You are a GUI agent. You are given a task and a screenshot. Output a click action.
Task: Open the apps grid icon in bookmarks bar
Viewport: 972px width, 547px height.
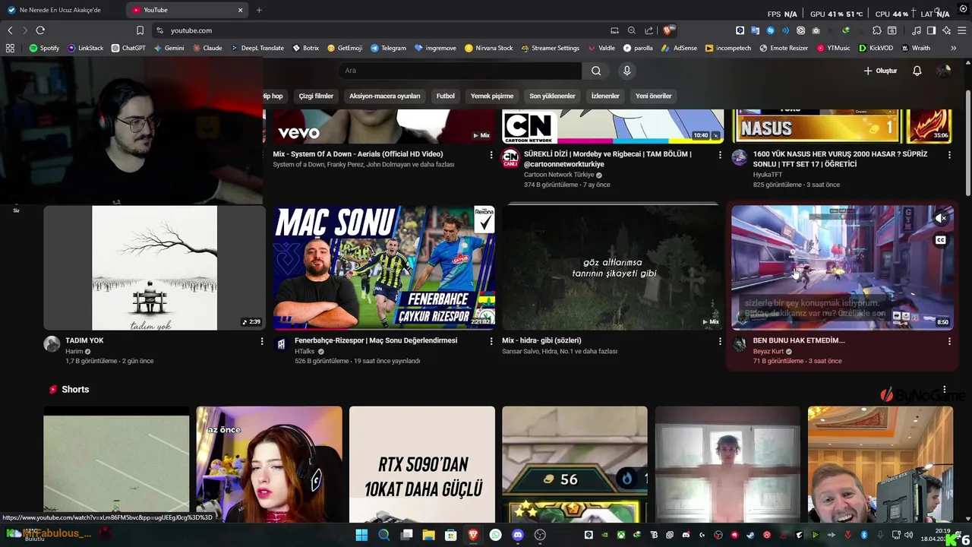coord(10,48)
